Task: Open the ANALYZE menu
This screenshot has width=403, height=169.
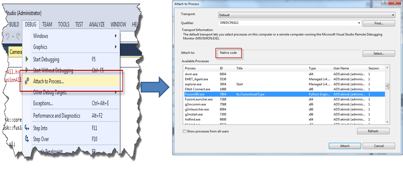Action: tap(97, 25)
